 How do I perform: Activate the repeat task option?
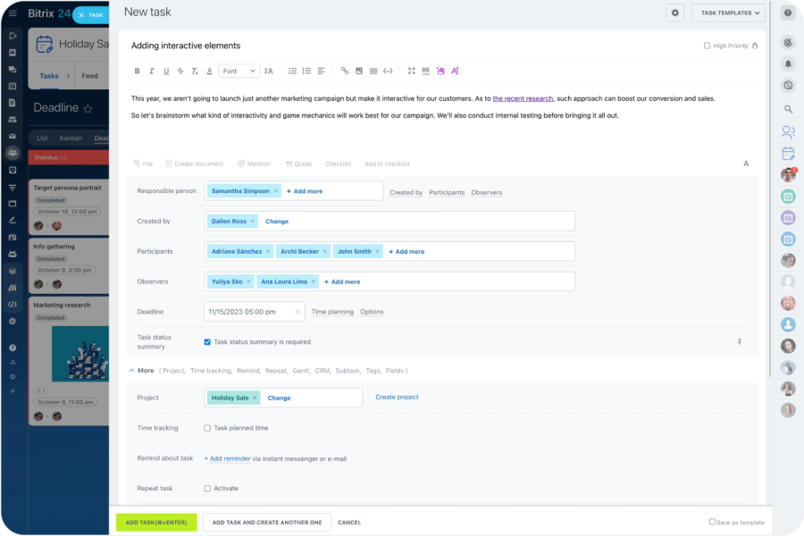(206, 488)
